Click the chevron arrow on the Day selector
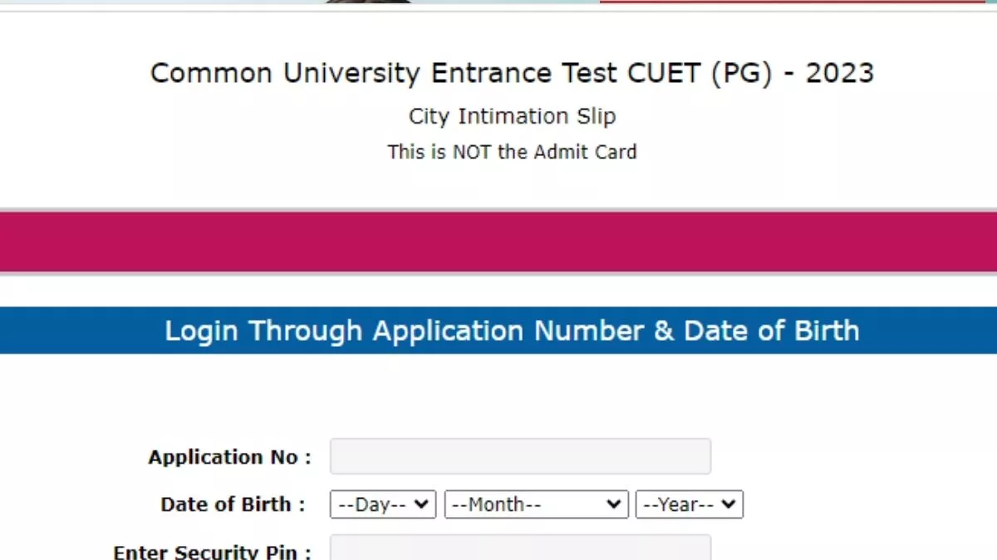Screen dimensions: 997x560 (x=422, y=504)
